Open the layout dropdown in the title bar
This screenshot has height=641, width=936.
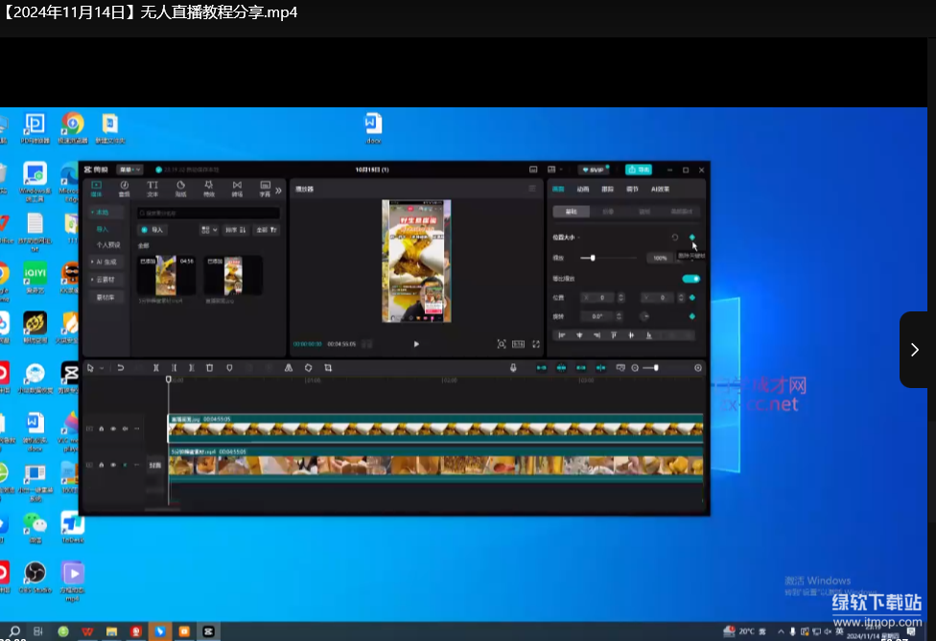click(x=554, y=170)
